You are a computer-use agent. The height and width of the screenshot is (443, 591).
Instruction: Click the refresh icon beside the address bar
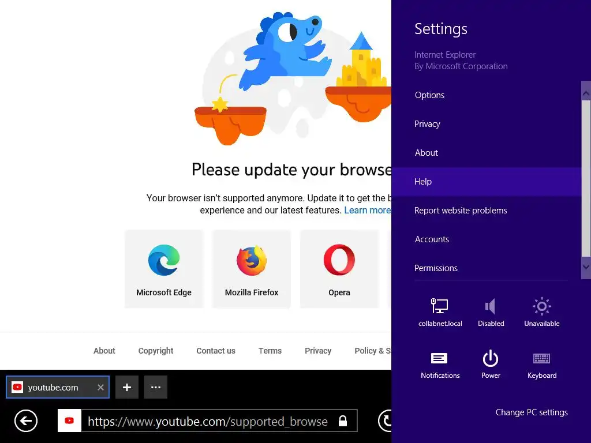[385, 421]
